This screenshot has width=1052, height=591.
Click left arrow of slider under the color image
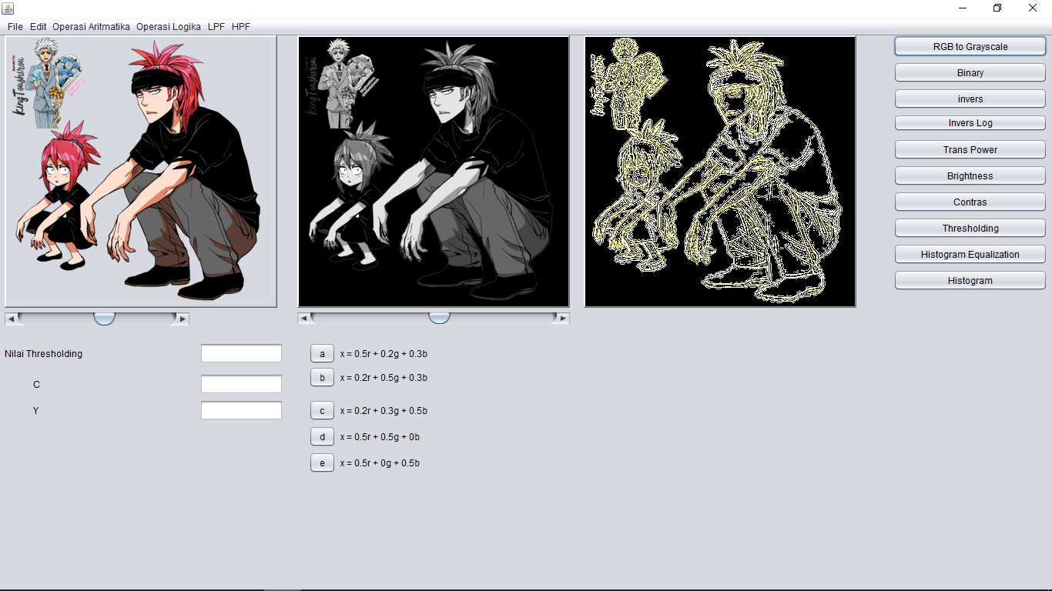[x=11, y=319]
